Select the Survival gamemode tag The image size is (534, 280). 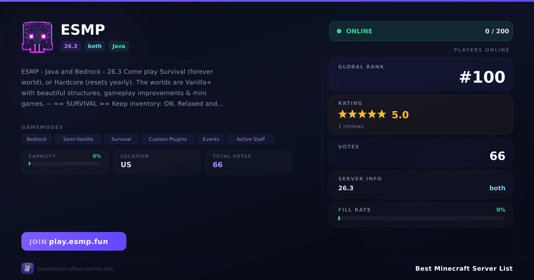121,139
